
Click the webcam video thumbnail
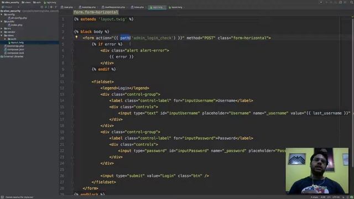[317, 171]
